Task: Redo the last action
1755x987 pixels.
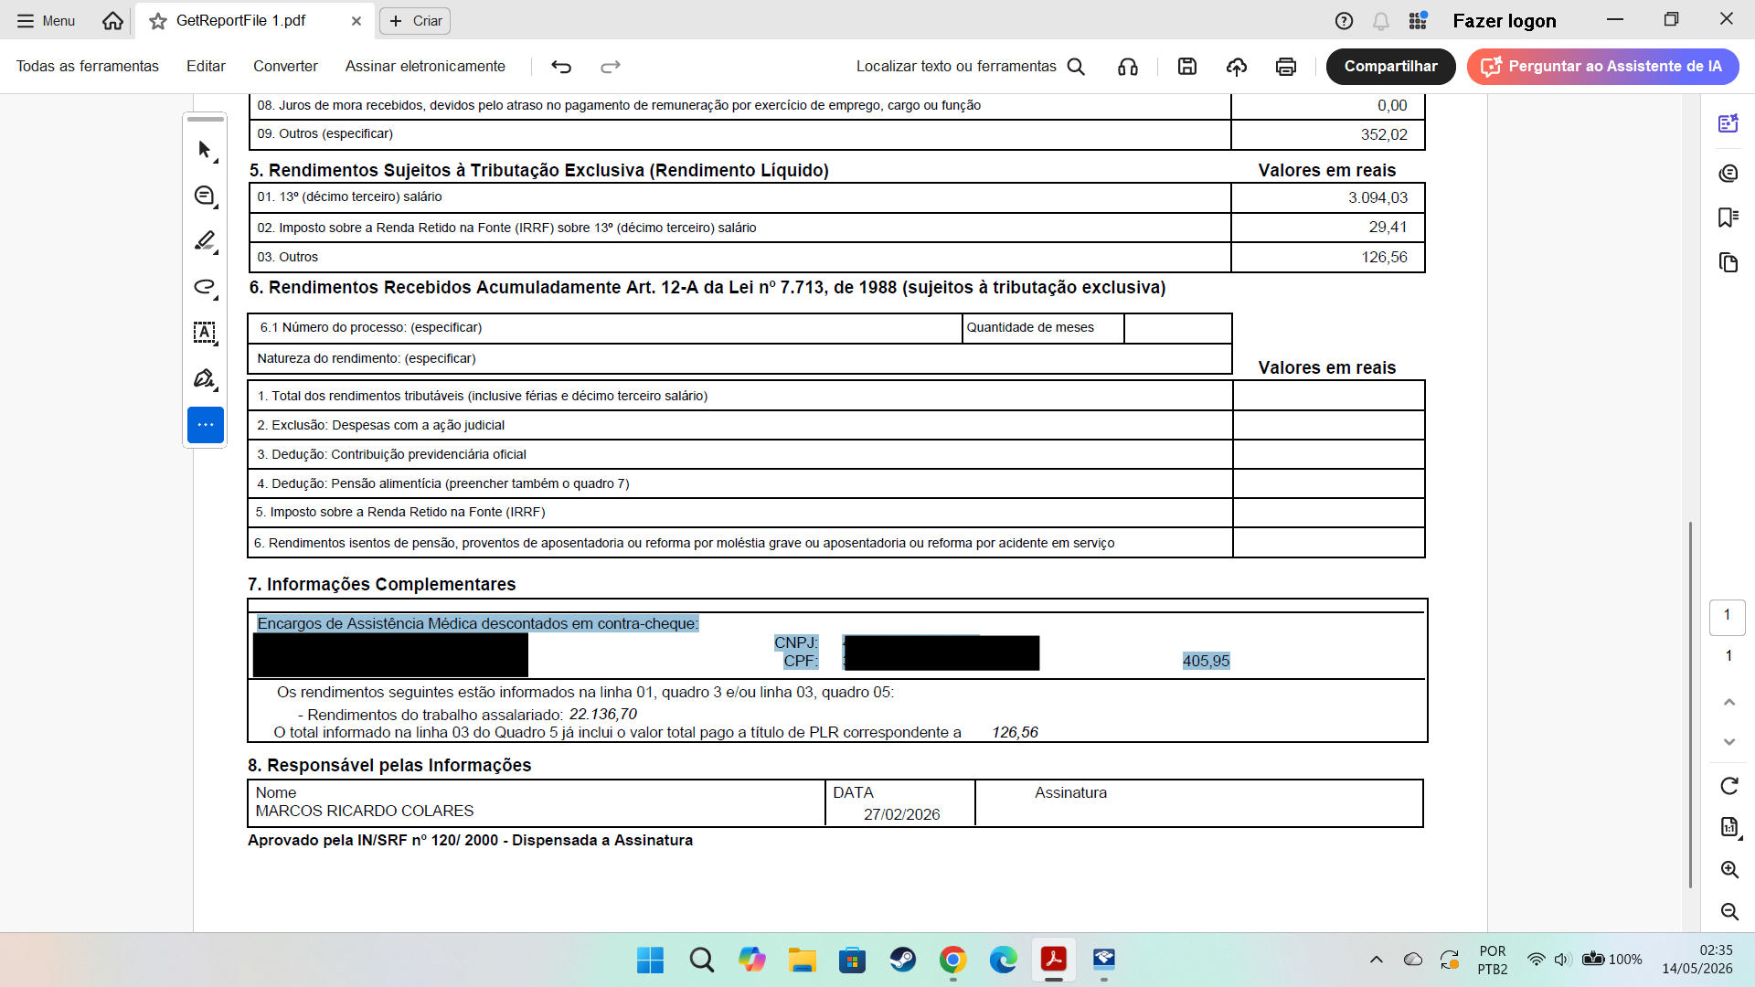Action: 611,66
